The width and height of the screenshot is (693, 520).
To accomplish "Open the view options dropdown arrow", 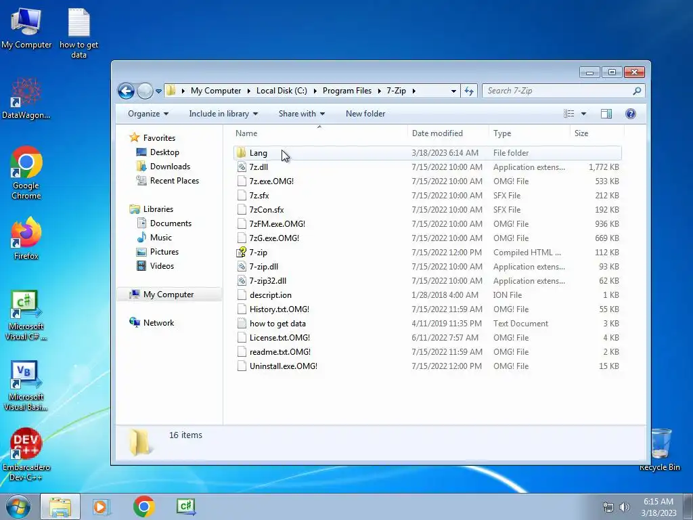I will [x=583, y=114].
